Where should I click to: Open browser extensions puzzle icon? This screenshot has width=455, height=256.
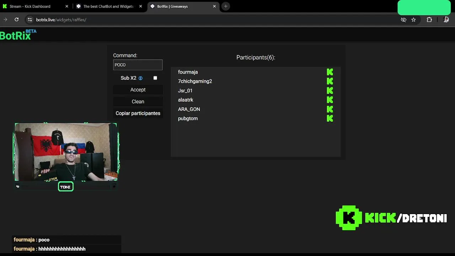pyautogui.click(x=429, y=20)
